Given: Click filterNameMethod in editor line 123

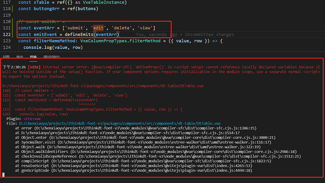Looking at the screenshot, I should click(x=54, y=41).
